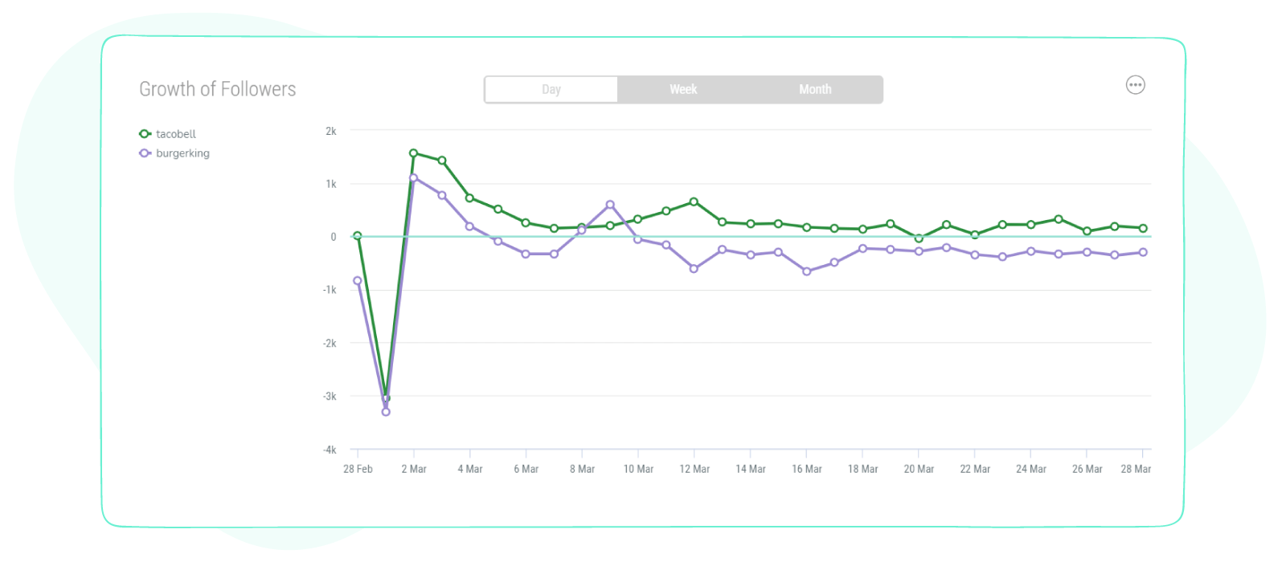Select the Week time range
1286x562 pixels.
coord(682,89)
